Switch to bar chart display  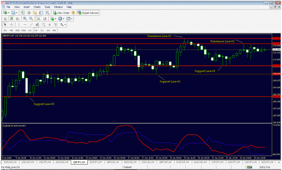tap(5, 18)
